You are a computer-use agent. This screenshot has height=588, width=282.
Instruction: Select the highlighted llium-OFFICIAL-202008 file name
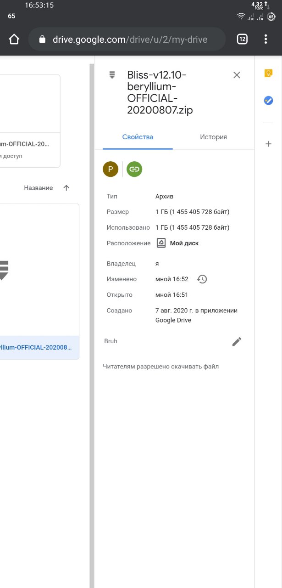pyautogui.click(x=36, y=347)
